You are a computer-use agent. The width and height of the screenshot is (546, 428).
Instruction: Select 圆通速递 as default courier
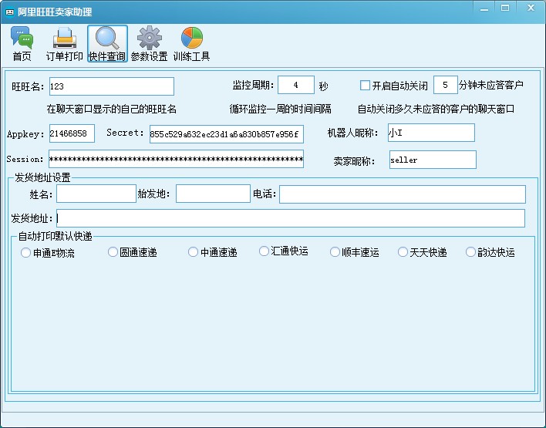point(113,252)
